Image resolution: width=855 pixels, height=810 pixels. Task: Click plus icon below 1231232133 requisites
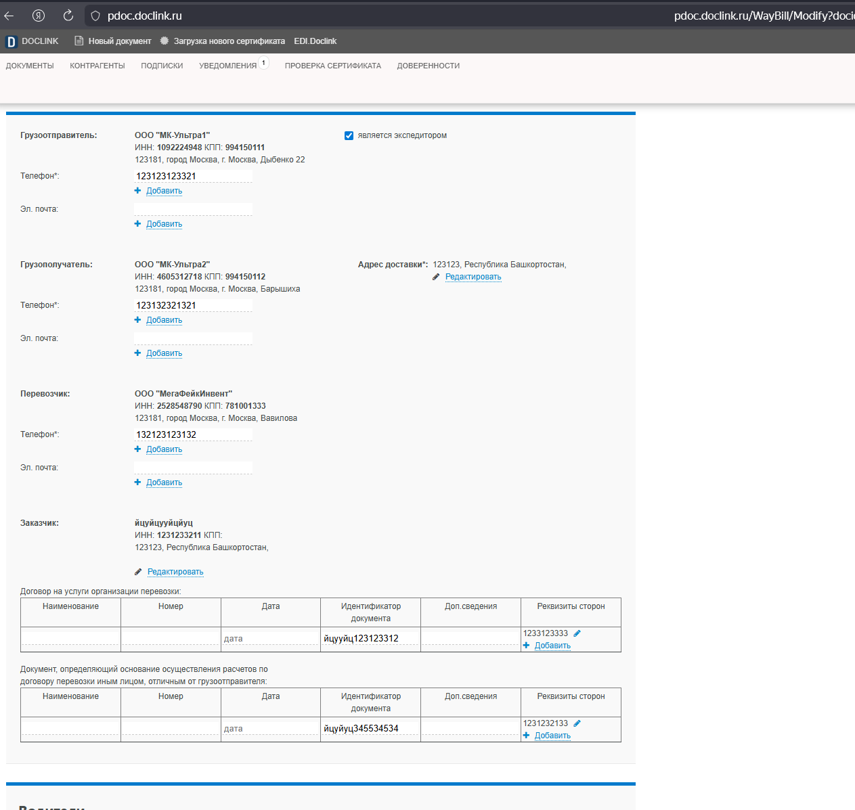(x=526, y=736)
